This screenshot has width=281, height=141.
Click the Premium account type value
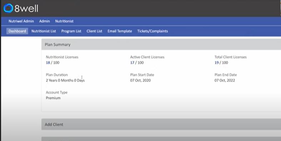(53, 98)
